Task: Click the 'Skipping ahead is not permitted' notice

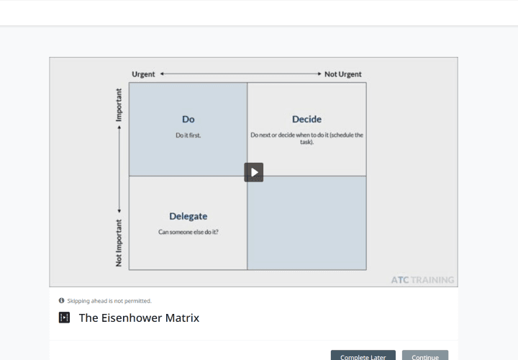Action: (x=109, y=301)
